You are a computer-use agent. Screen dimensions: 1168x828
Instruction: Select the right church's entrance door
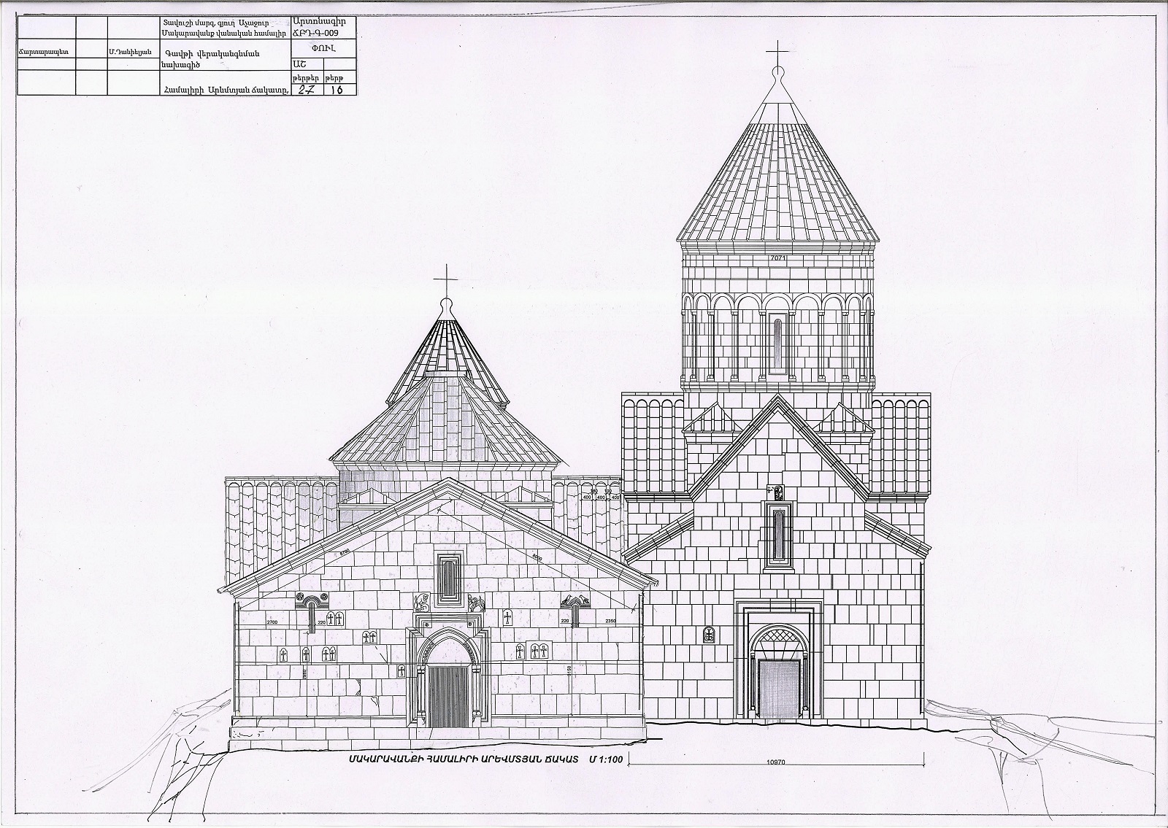pos(780,689)
